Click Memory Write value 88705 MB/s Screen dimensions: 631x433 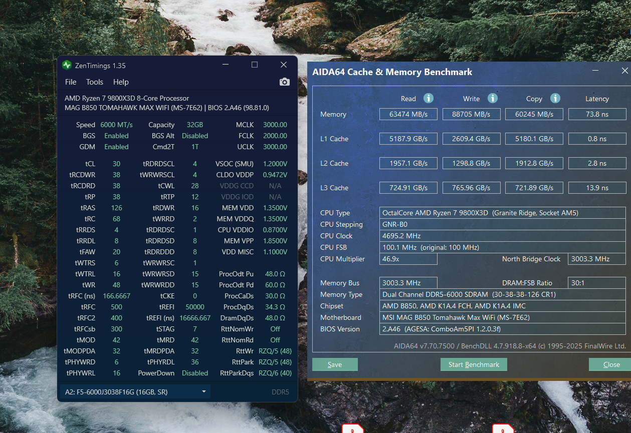(472, 114)
